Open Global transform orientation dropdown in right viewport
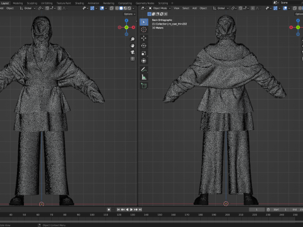This screenshot has width=303, height=227. coord(221,8)
